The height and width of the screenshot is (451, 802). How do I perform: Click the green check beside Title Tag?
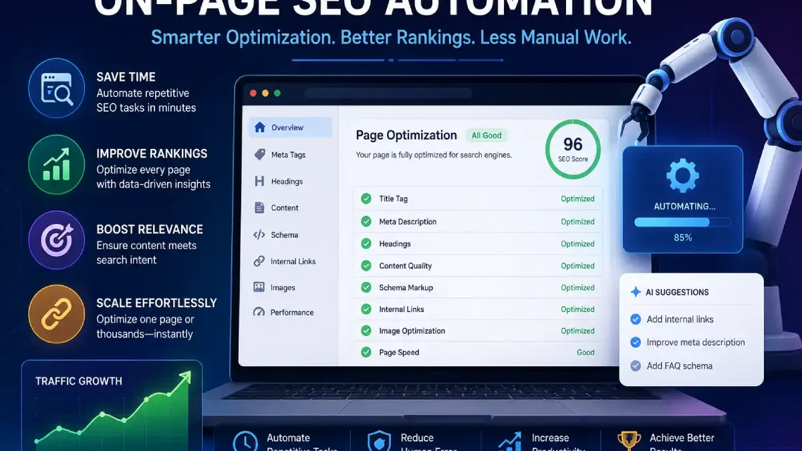[x=366, y=198]
